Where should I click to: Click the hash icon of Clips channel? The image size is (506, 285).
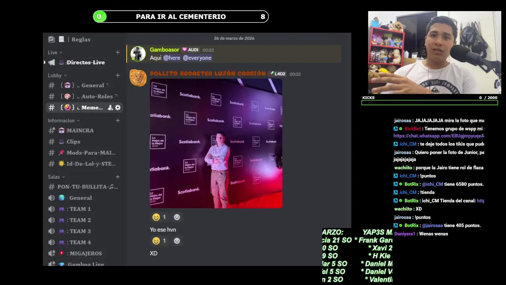coord(51,142)
